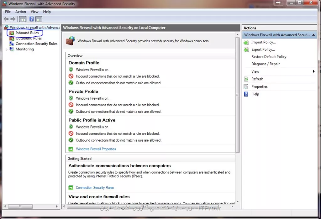Click the Back arrow toolbar icon
Screen dimensions: 321x219
[6, 19]
